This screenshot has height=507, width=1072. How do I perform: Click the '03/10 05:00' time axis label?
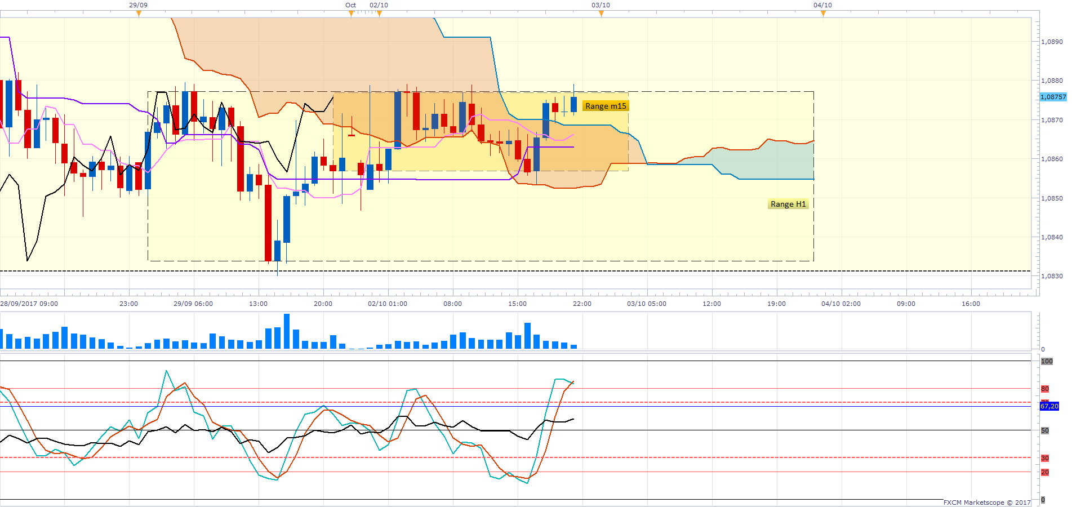click(x=647, y=304)
